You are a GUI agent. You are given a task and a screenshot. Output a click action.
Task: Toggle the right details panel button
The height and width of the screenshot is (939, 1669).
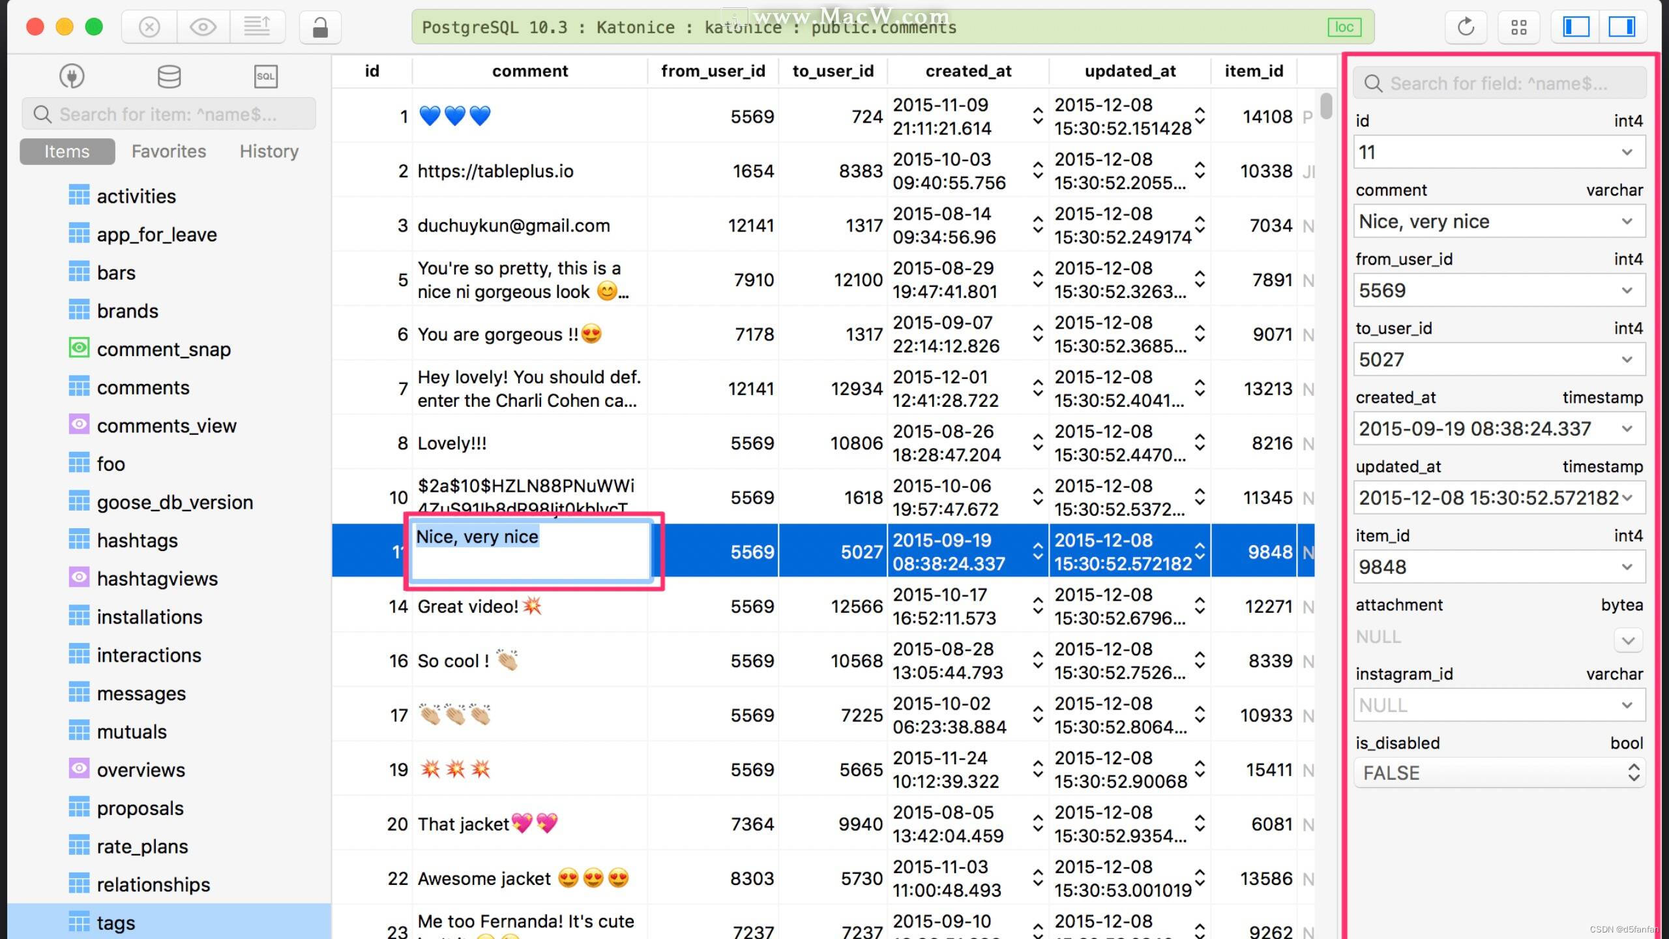[x=1623, y=27]
